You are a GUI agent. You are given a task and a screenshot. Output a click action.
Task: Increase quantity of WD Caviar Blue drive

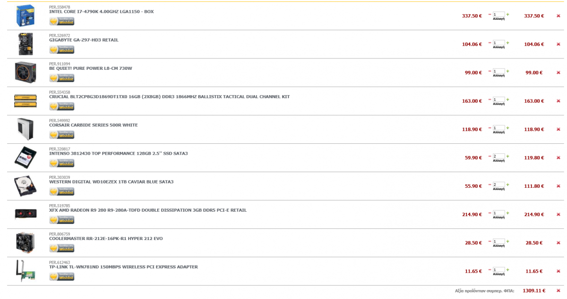click(x=508, y=184)
